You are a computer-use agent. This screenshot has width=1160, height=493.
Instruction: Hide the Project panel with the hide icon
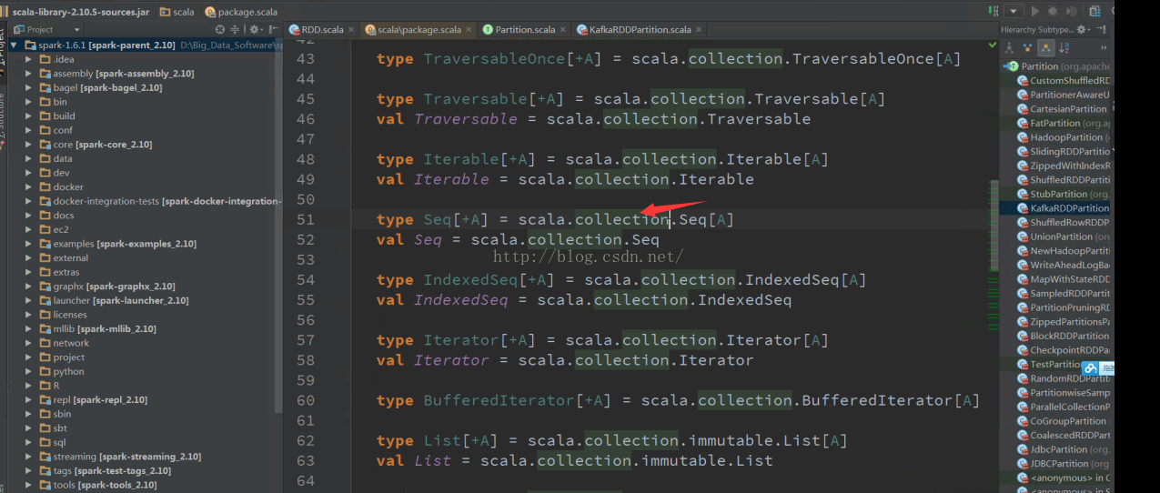tap(273, 29)
